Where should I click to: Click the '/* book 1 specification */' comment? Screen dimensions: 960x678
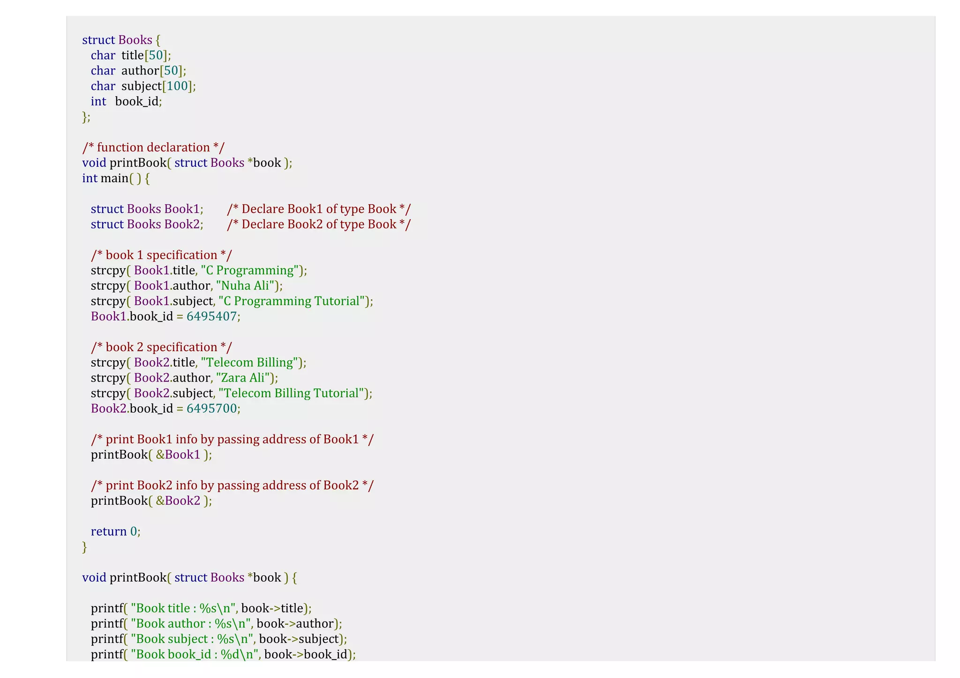click(161, 255)
